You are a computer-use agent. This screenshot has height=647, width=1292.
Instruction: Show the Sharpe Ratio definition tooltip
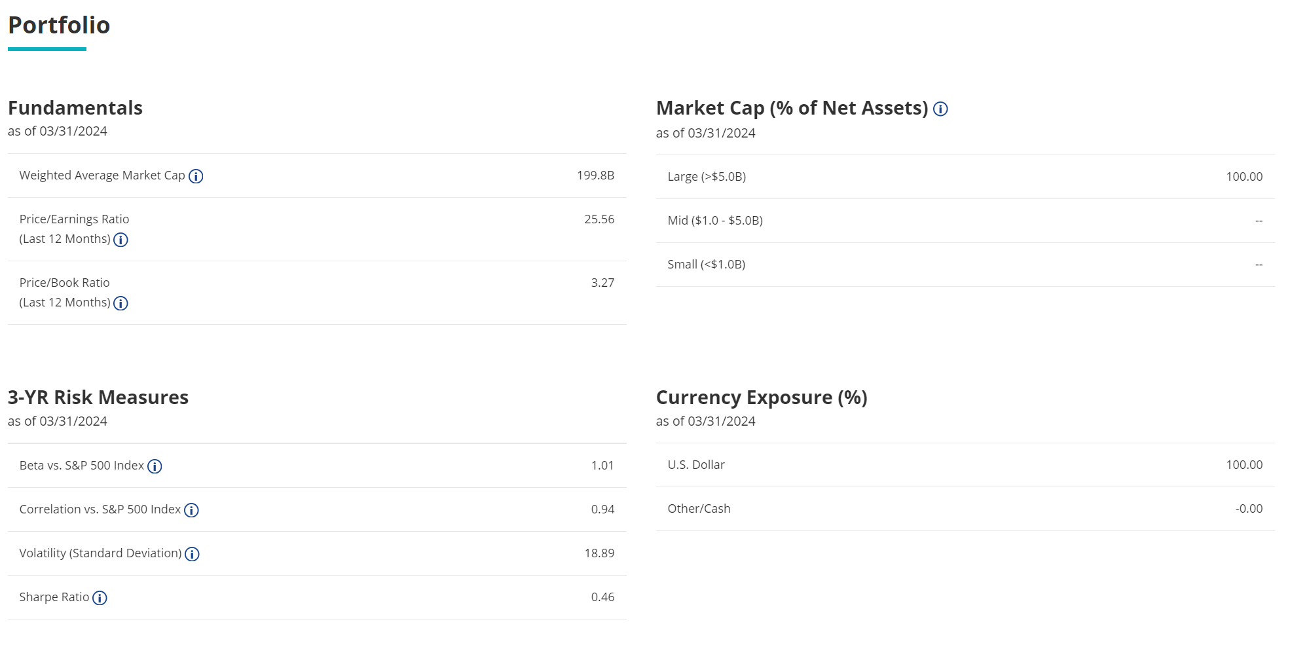click(x=100, y=598)
